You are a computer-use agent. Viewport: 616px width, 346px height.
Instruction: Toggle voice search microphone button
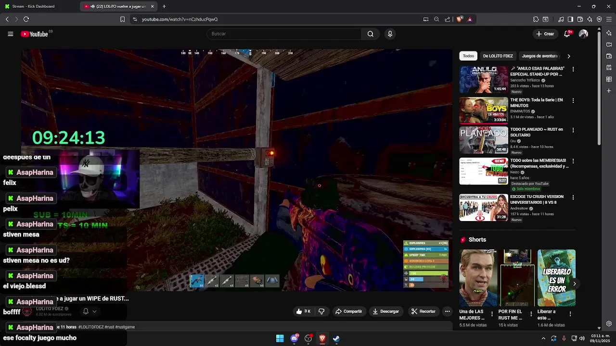tap(390, 34)
